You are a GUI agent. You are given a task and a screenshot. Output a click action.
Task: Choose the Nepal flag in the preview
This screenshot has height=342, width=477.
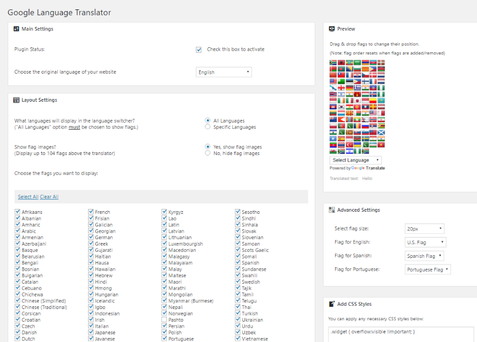pyautogui.click(x=365, y=119)
